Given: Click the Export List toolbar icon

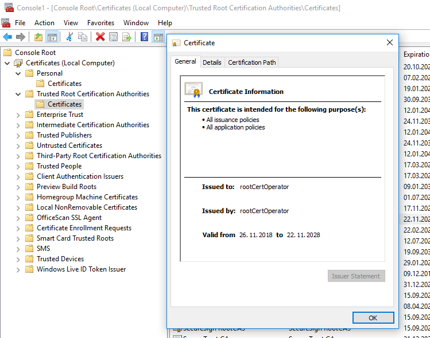Looking at the screenshot, I should point(127,37).
